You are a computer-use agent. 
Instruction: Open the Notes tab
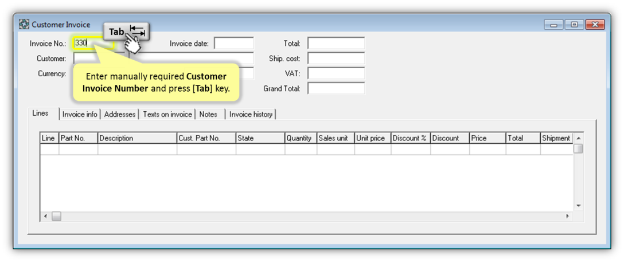pos(209,115)
